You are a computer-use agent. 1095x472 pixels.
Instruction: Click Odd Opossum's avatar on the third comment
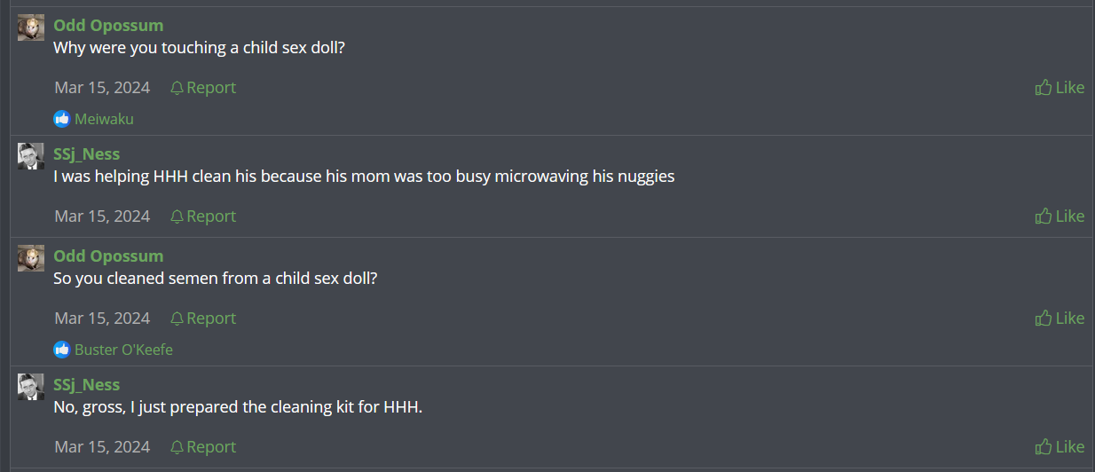click(x=31, y=258)
